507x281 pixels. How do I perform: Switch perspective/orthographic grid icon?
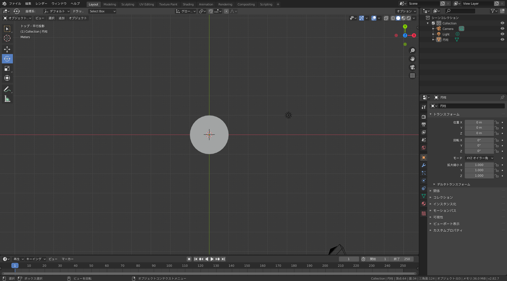412,75
